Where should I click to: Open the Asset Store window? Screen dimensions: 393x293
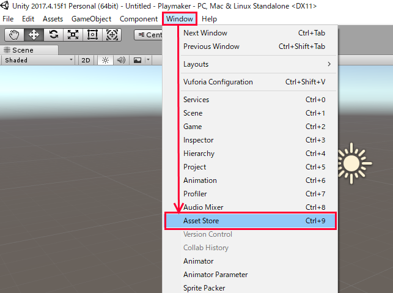point(251,221)
